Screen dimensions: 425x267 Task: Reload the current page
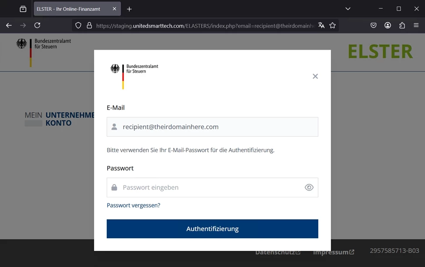[x=37, y=25]
